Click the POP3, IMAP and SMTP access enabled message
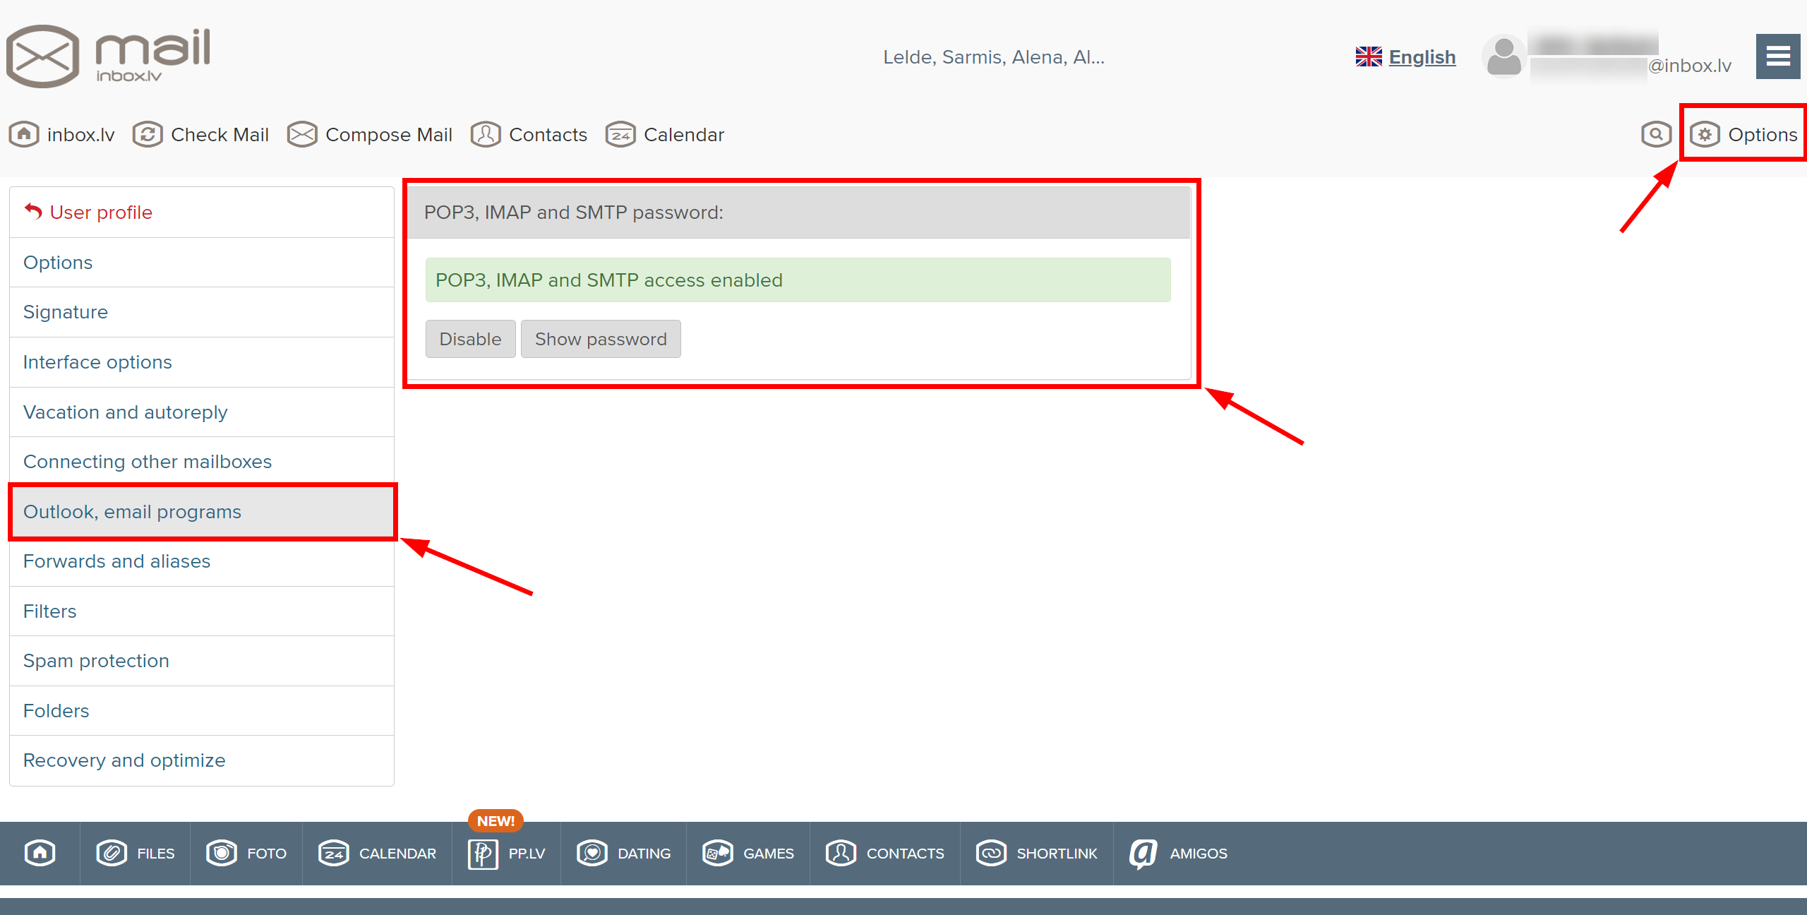Screen dimensions: 1807x915 click(x=798, y=280)
